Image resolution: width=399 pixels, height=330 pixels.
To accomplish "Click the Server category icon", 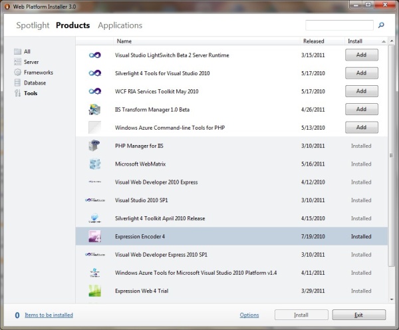I will tap(17, 62).
